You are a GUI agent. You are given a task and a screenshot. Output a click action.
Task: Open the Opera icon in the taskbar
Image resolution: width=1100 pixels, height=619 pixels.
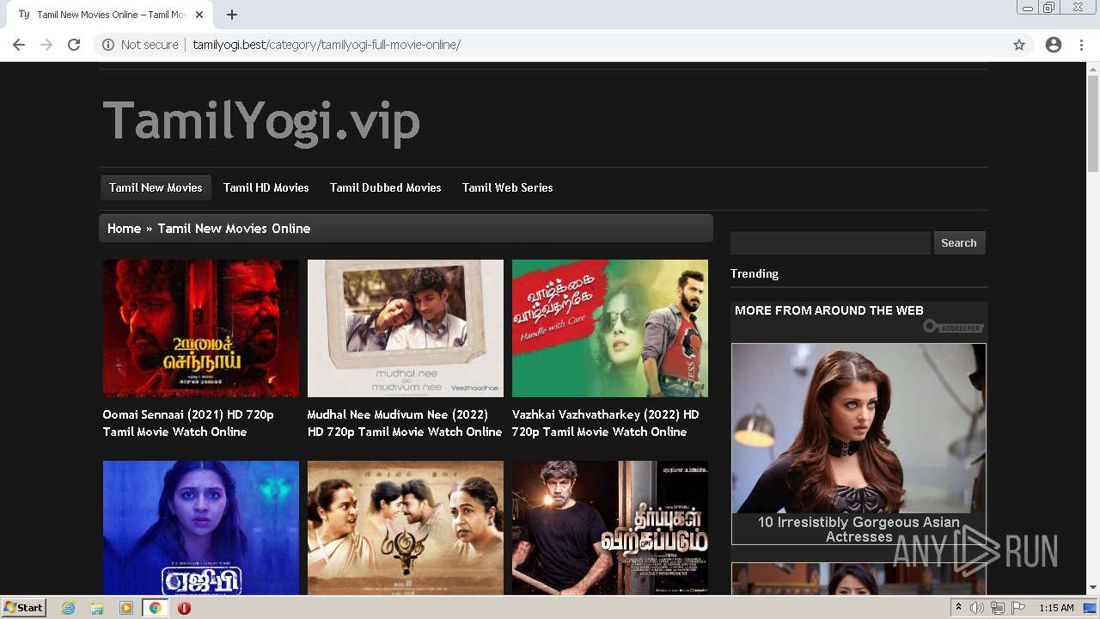click(184, 608)
